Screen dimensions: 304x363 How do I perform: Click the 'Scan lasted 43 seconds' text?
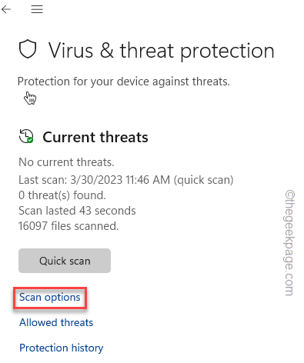click(x=77, y=211)
